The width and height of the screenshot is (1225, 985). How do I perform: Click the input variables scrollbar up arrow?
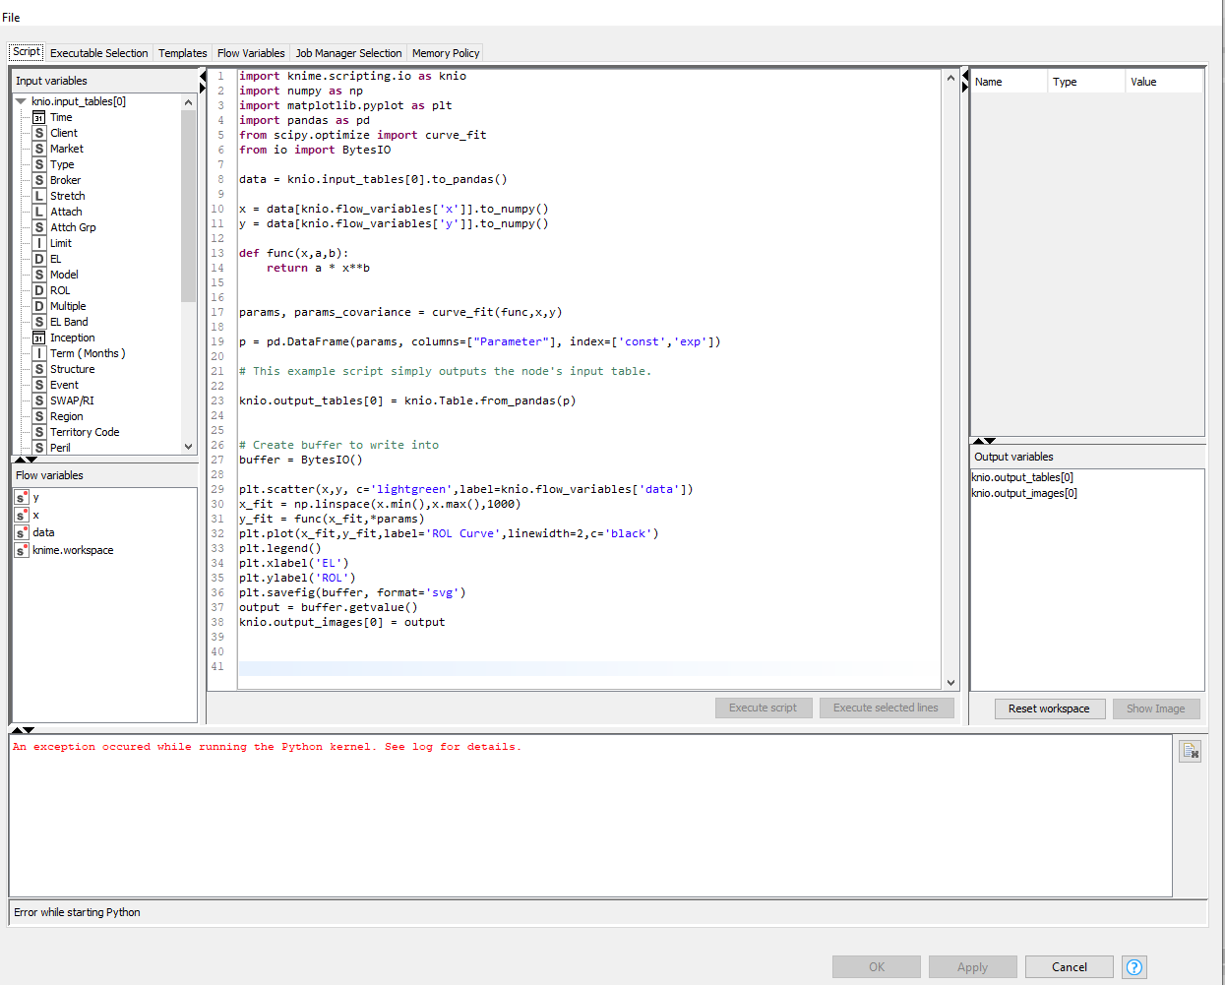189,102
